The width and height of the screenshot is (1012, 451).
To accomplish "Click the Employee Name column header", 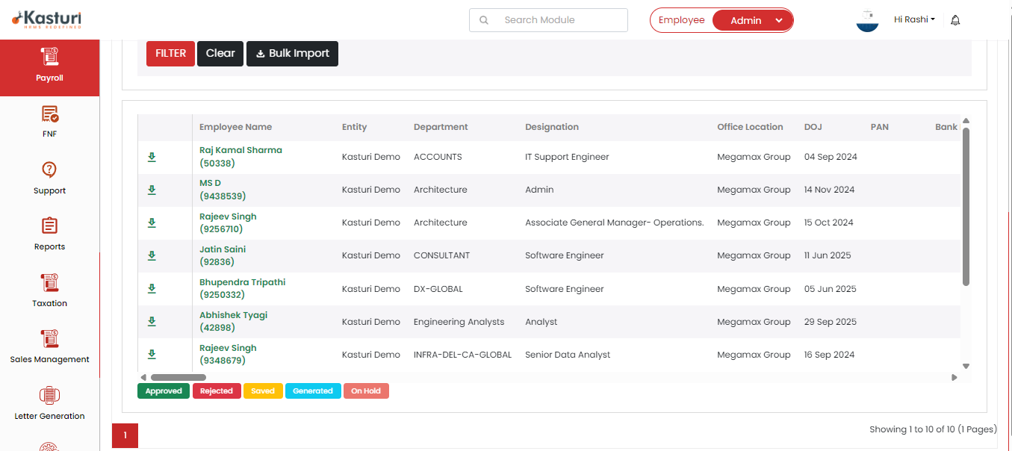I will click(235, 127).
